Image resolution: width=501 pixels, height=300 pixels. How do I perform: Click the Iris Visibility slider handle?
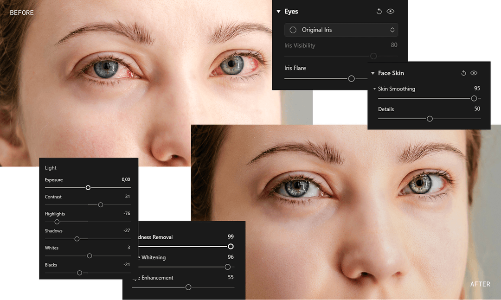373,56
